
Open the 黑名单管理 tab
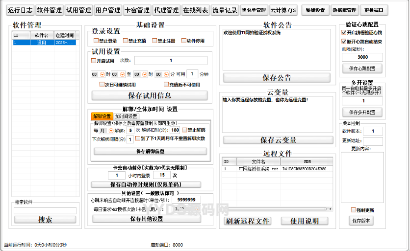pyautogui.click(x=254, y=10)
